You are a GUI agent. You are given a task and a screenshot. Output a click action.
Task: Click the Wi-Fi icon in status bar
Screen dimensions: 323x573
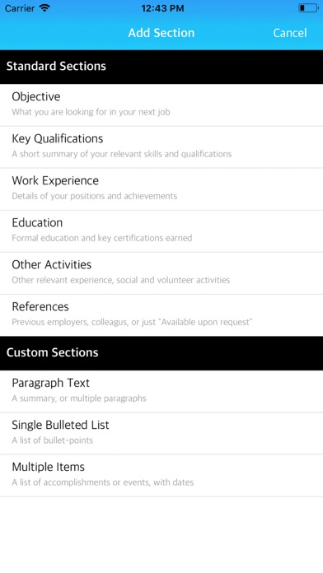[x=44, y=8]
